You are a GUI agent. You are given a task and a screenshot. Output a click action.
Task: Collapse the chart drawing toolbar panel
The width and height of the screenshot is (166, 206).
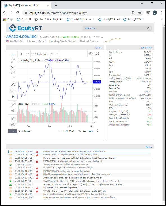(13, 131)
